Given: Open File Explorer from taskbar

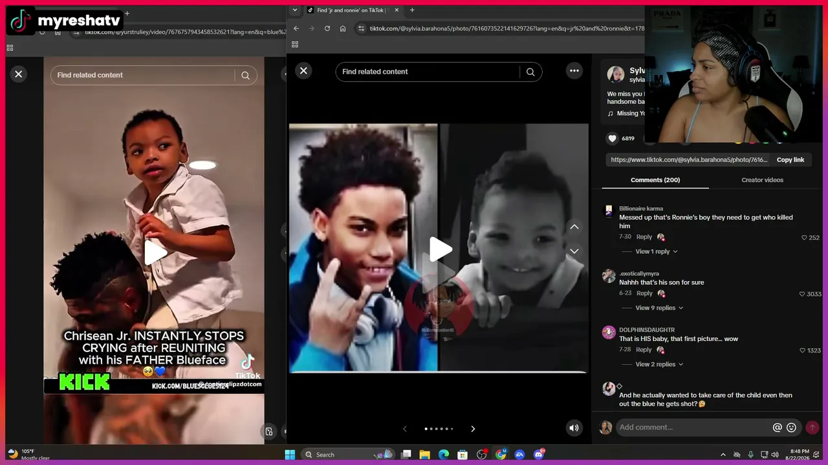Looking at the screenshot, I should pyautogui.click(x=425, y=455).
